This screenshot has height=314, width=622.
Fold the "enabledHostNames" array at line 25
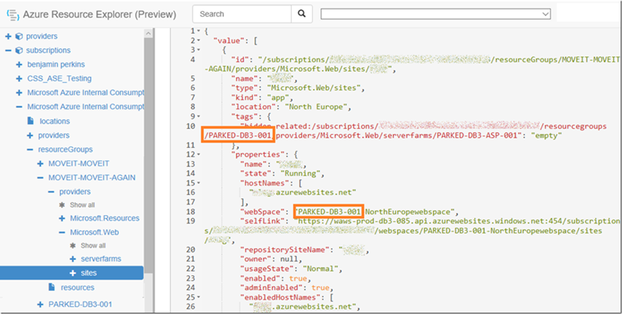coord(198,297)
